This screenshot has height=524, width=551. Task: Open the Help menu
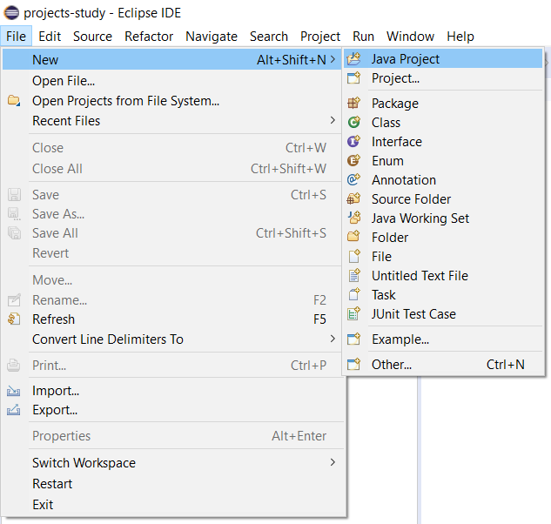point(460,37)
